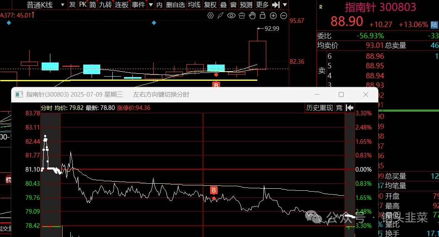Toggle the eye visibility icon
Viewport: 439px width, 237px height.
click(x=231, y=16)
